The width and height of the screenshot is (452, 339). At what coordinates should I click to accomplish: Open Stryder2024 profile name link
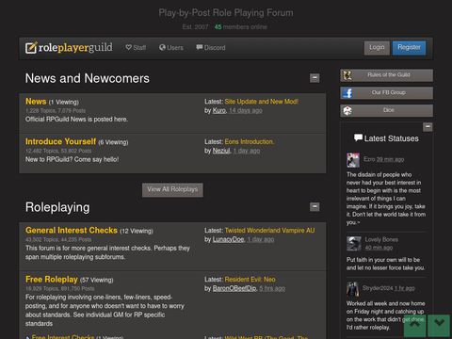coord(378,288)
